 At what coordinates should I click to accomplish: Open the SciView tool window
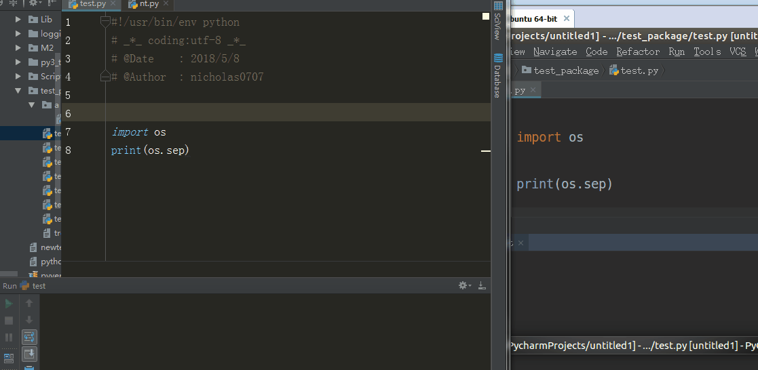point(497,20)
